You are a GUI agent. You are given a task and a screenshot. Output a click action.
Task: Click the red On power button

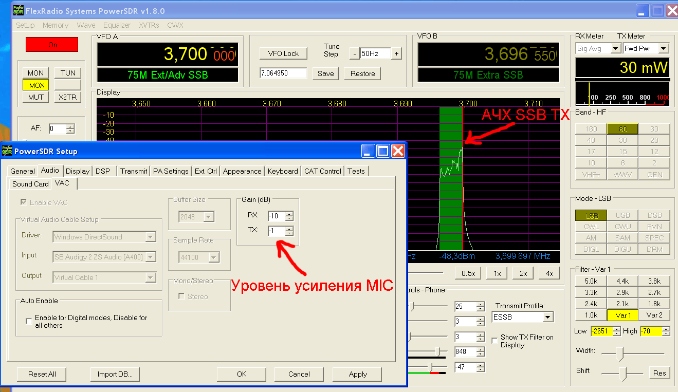tap(52, 45)
